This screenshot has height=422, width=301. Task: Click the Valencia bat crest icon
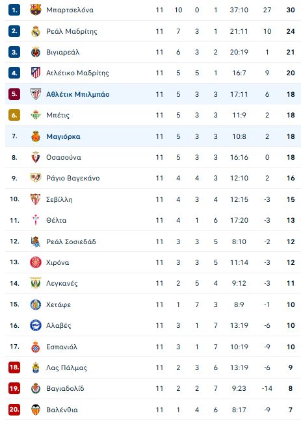pos(36,410)
